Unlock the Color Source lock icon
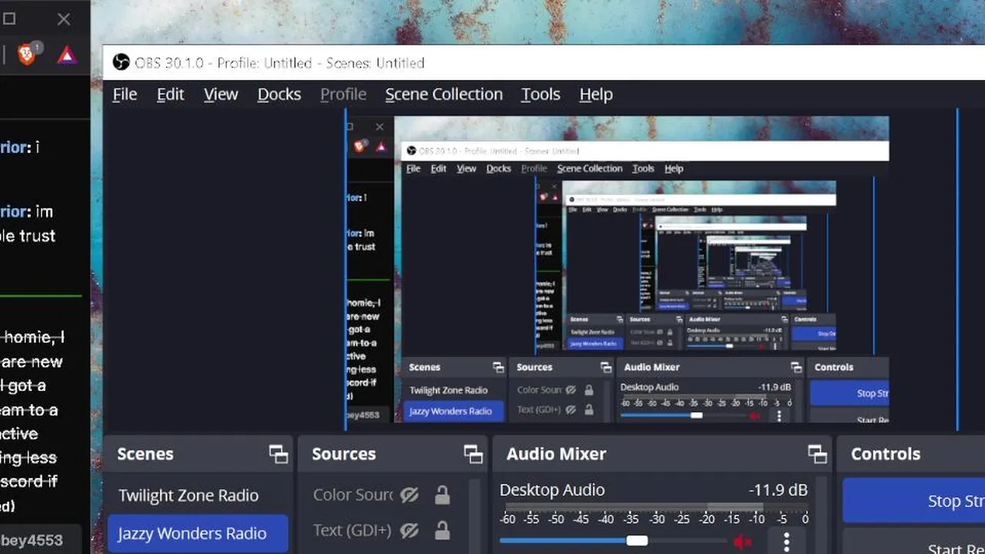Image resolution: width=985 pixels, height=554 pixels. click(x=442, y=495)
